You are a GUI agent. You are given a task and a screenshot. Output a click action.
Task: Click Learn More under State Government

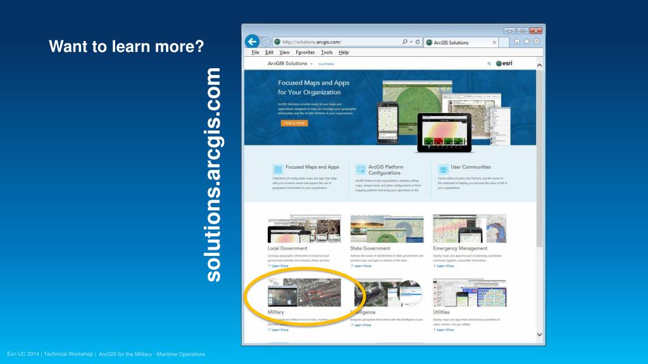(x=361, y=266)
